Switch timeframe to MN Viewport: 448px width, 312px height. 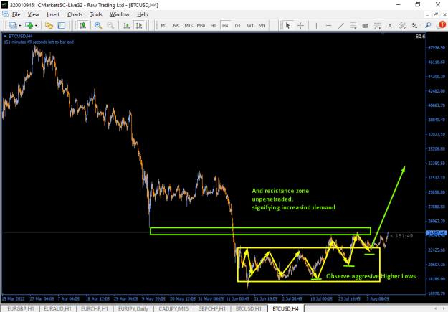(x=262, y=25)
